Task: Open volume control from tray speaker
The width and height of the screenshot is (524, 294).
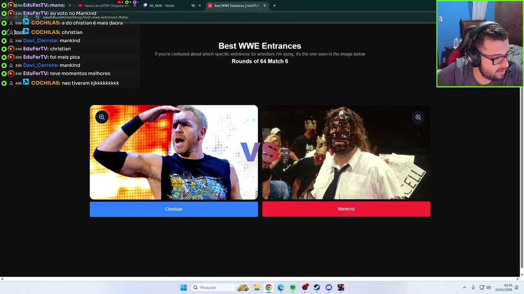Action: (488, 287)
